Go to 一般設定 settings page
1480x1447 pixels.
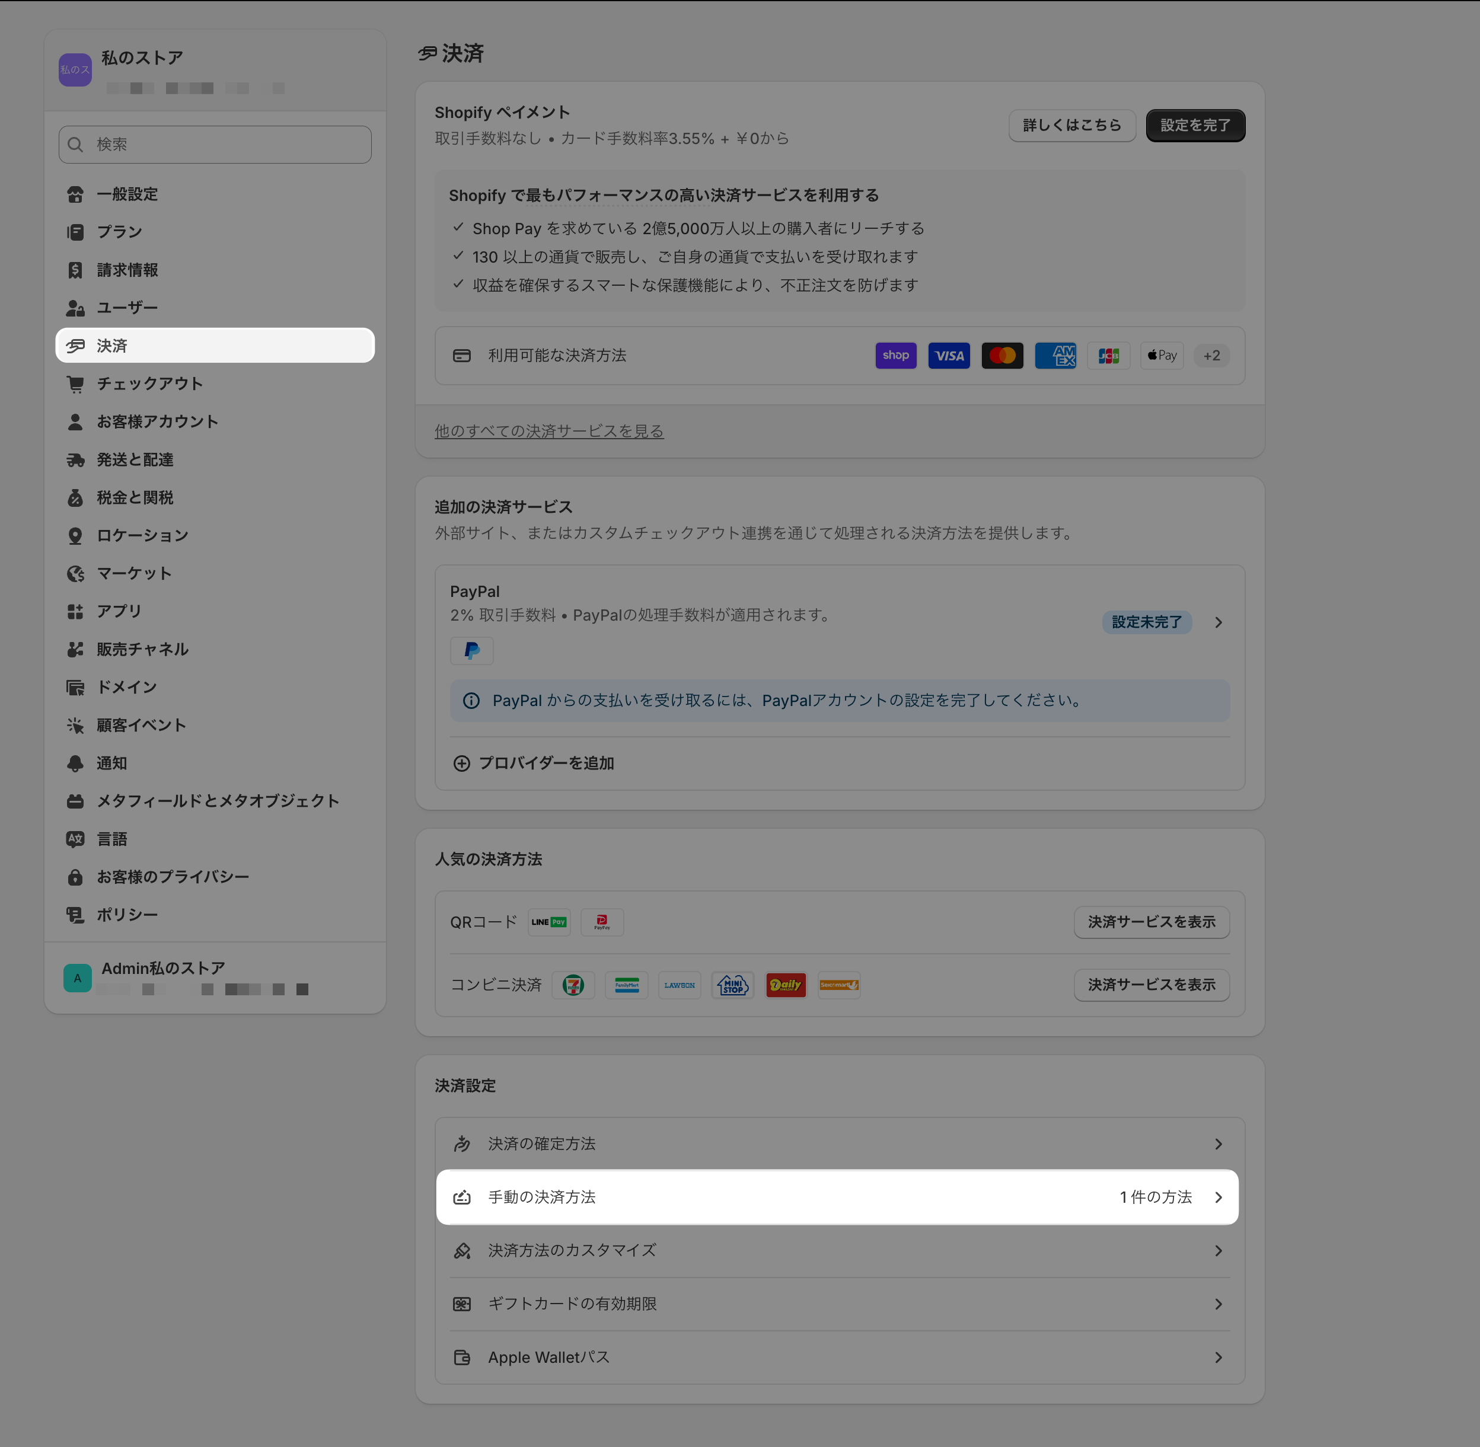[x=215, y=194]
